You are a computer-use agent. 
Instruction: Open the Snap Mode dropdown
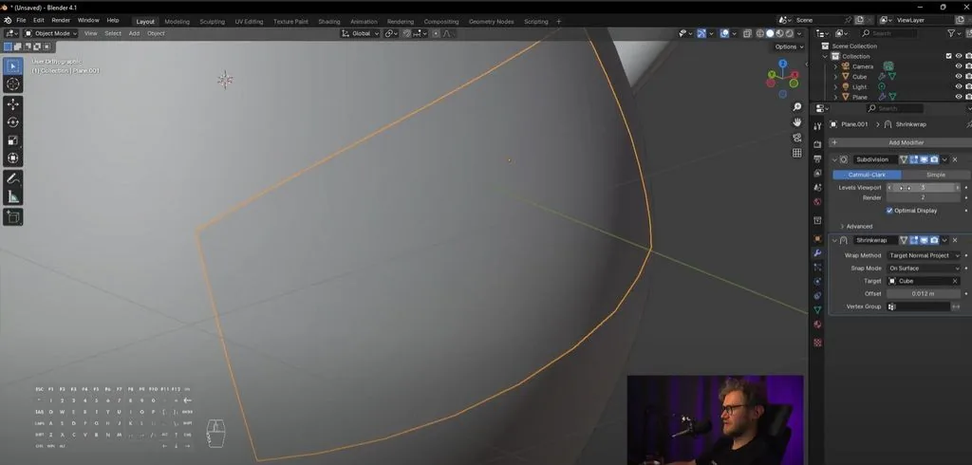click(x=924, y=269)
